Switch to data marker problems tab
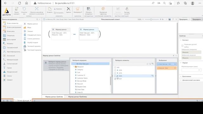Image resolution: width=203 pixels, height=114 pixels. click(77, 97)
